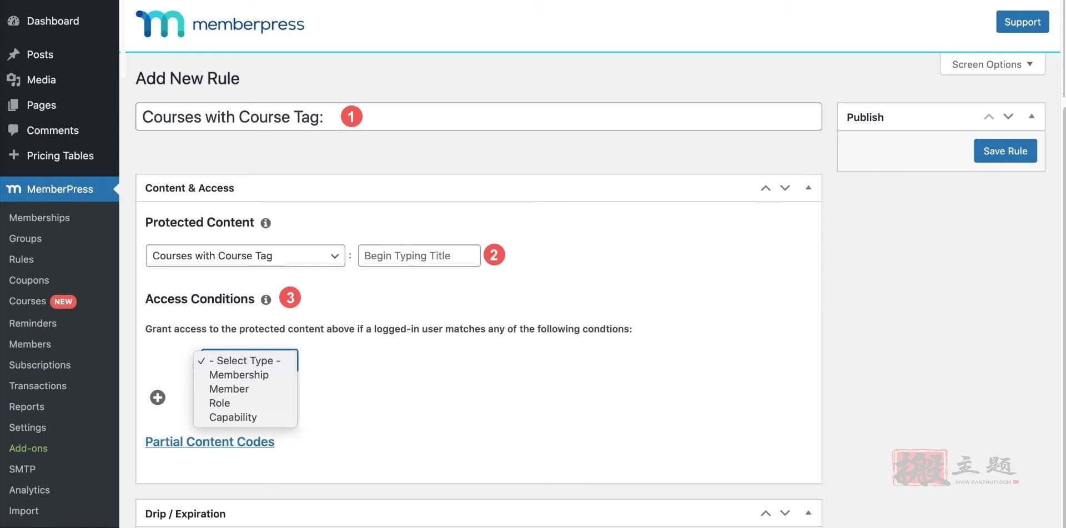
Task: Move Publish panel up
Action: pos(989,117)
